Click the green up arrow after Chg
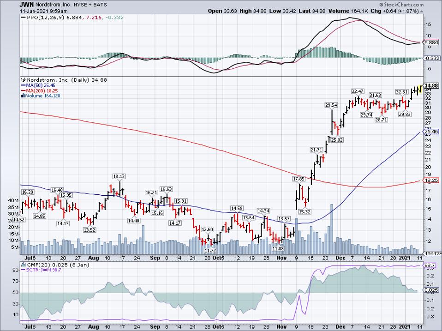This screenshot has height=331, width=442. (x=422, y=11)
